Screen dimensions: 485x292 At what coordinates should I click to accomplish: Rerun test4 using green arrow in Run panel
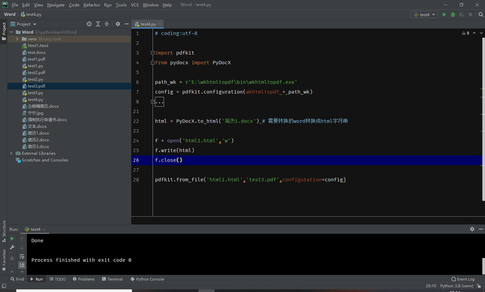[x=12, y=239]
